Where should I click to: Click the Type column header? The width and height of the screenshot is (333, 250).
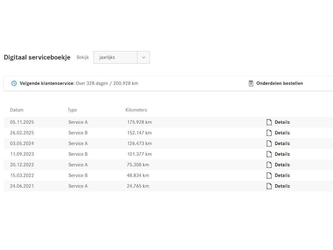72,110
